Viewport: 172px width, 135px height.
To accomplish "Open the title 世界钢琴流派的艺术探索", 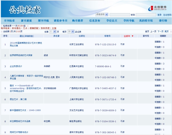I will pos(21,55).
